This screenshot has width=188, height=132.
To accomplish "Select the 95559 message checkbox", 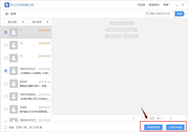I will (6, 84).
